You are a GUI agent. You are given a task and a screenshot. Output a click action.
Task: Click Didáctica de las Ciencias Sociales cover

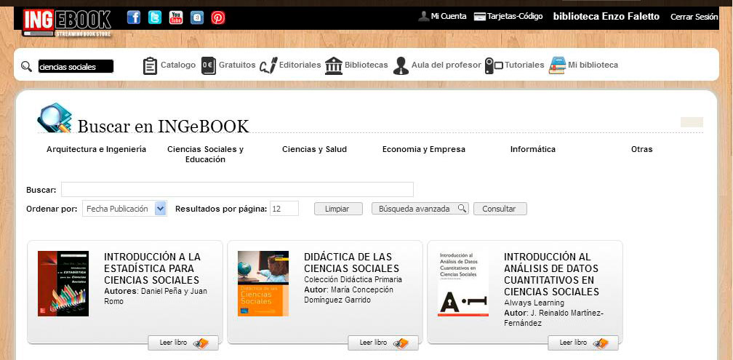(263, 284)
